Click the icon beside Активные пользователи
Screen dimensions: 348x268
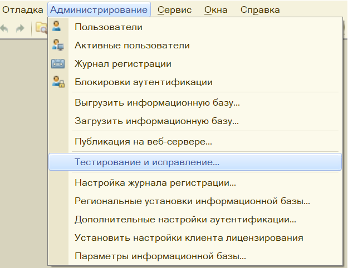58,45
